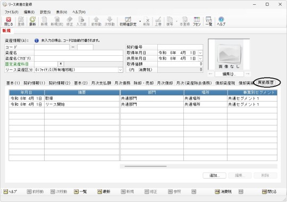Click the blue info icon beside 資産情報
Screen dimensions: 287x202
(x=37, y=40)
